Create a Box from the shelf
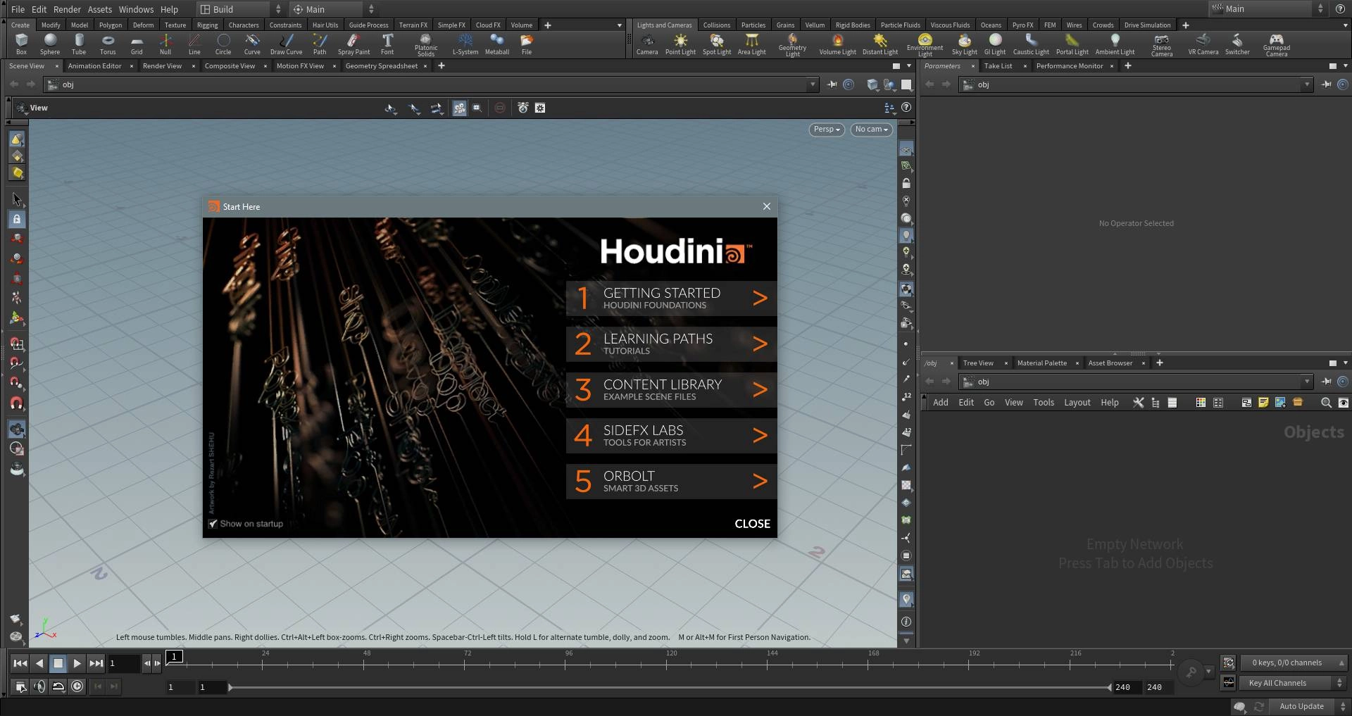The width and height of the screenshot is (1352, 716). (x=21, y=44)
